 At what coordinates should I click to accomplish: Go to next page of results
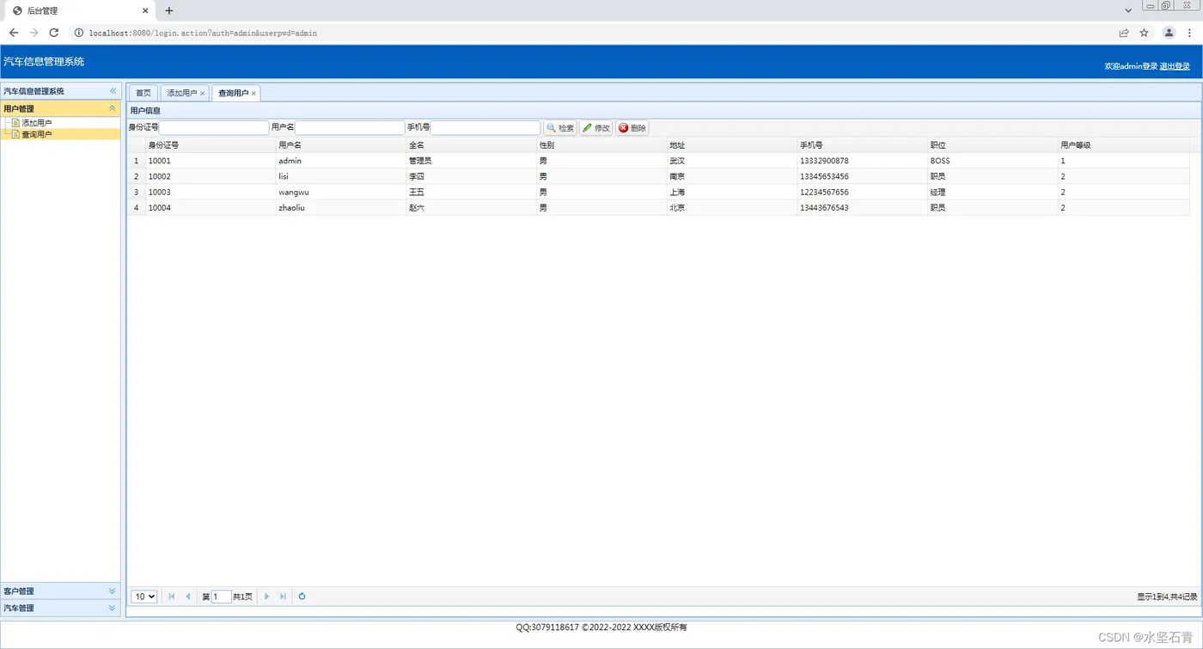(266, 597)
